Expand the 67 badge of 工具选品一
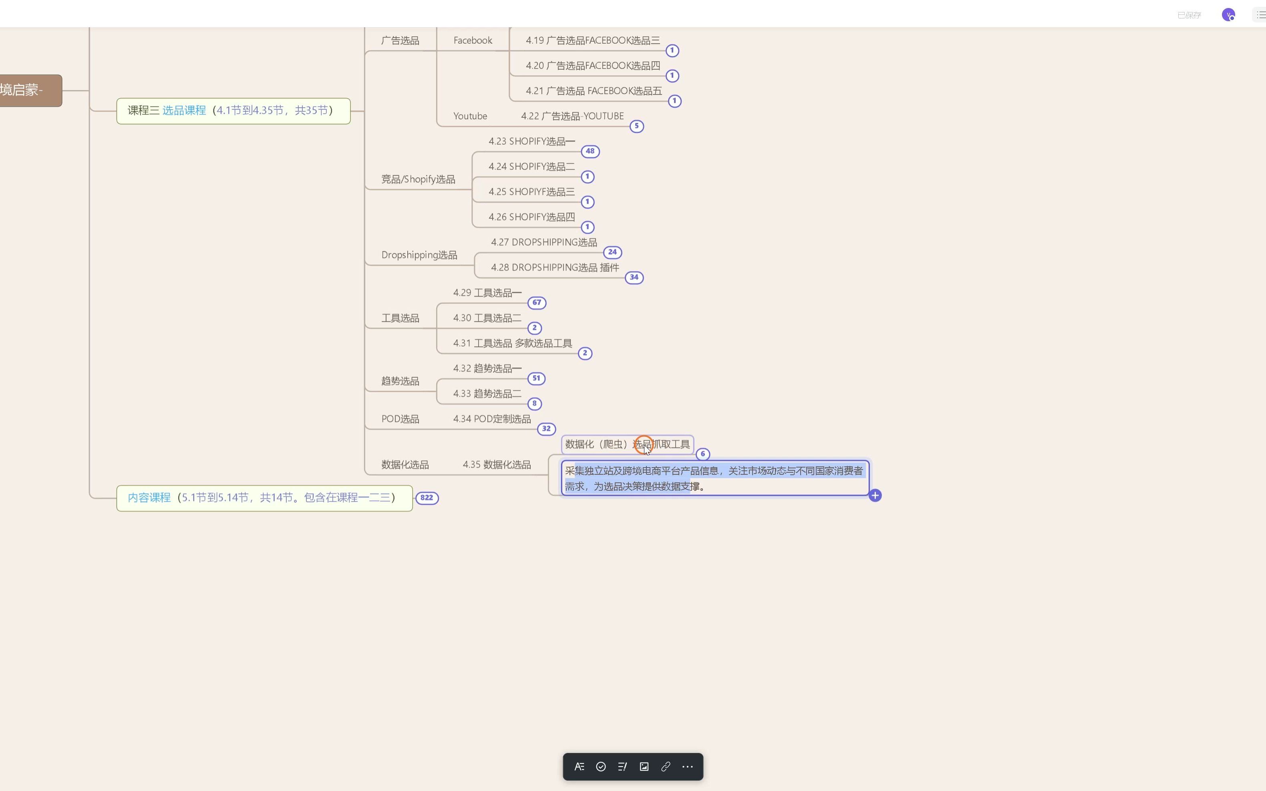Screen dimensions: 1266x791 [x=536, y=302]
